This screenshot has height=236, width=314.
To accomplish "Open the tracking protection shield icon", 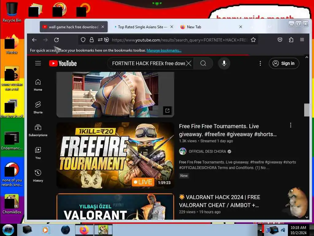I will coord(83,40).
